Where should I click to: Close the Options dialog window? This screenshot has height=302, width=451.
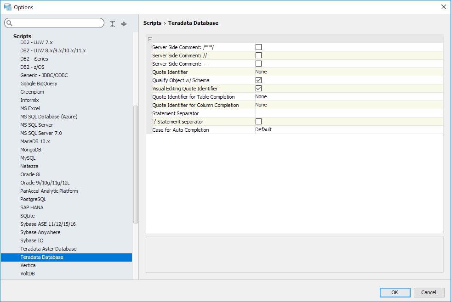(x=443, y=7)
